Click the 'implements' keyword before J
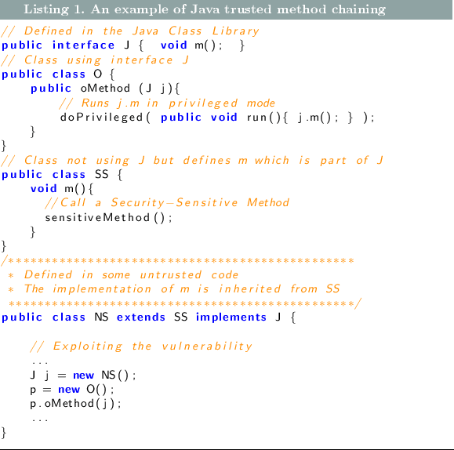 231,317
